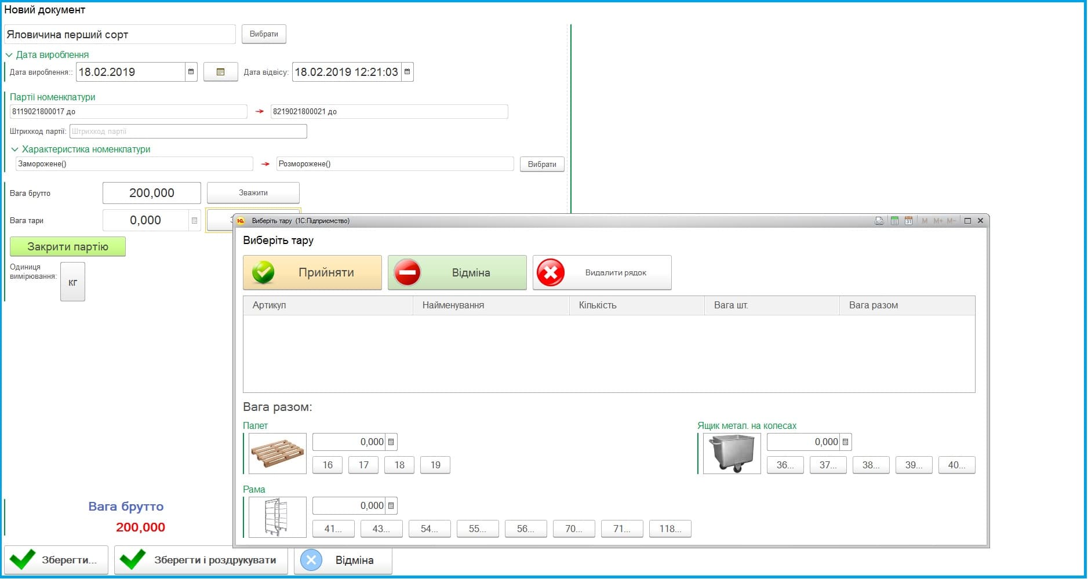Click the Вага разом column header
This screenshot has height=579, width=1088.
click(x=908, y=305)
